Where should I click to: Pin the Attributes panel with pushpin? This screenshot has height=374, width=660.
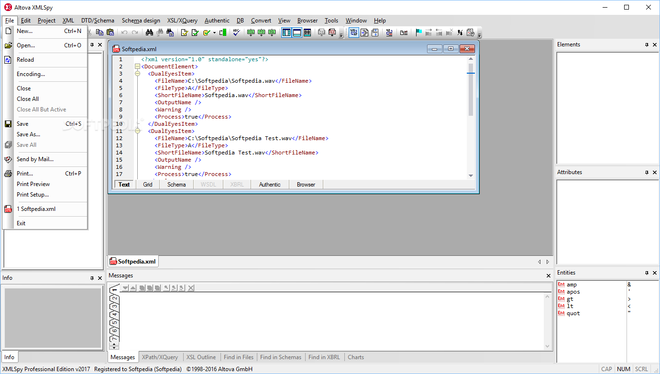click(x=647, y=172)
